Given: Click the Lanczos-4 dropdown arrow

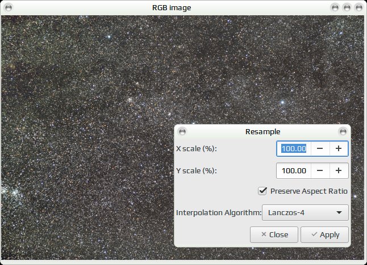Looking at the screenshot, I should pos(339,212).
